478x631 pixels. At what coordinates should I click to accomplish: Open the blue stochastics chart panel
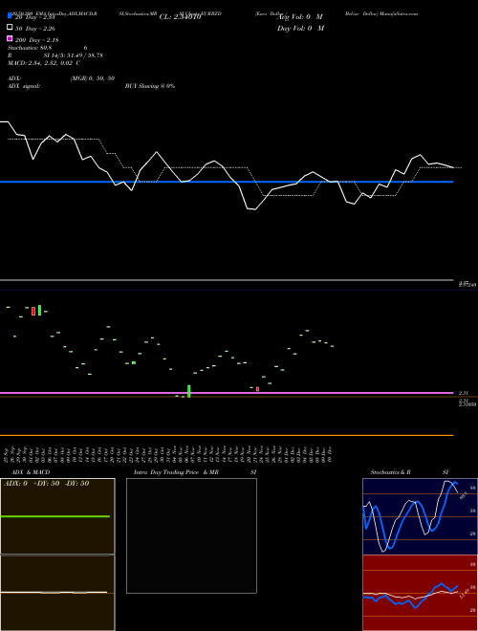[x=420, y=516]
